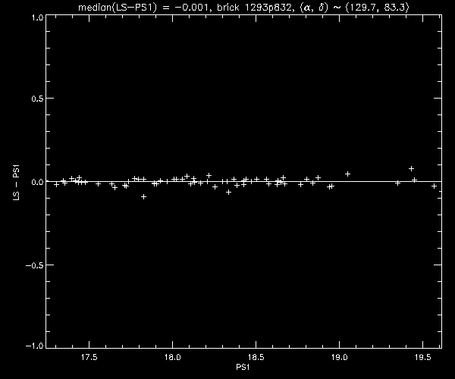455x379 pixels.
Task: Click y-axis tick label 1.0
Action: 37,17
